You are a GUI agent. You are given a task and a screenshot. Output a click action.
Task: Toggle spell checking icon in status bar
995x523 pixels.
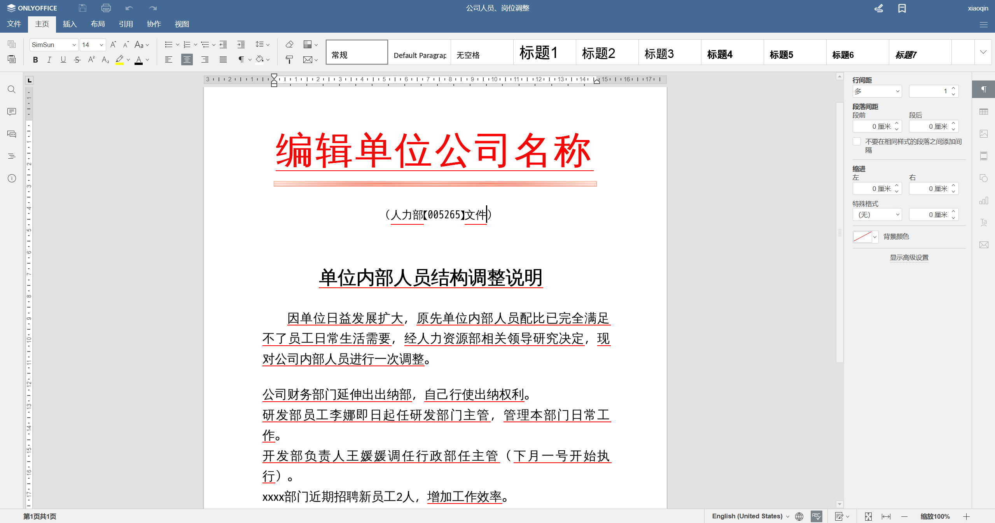point(816,516)
